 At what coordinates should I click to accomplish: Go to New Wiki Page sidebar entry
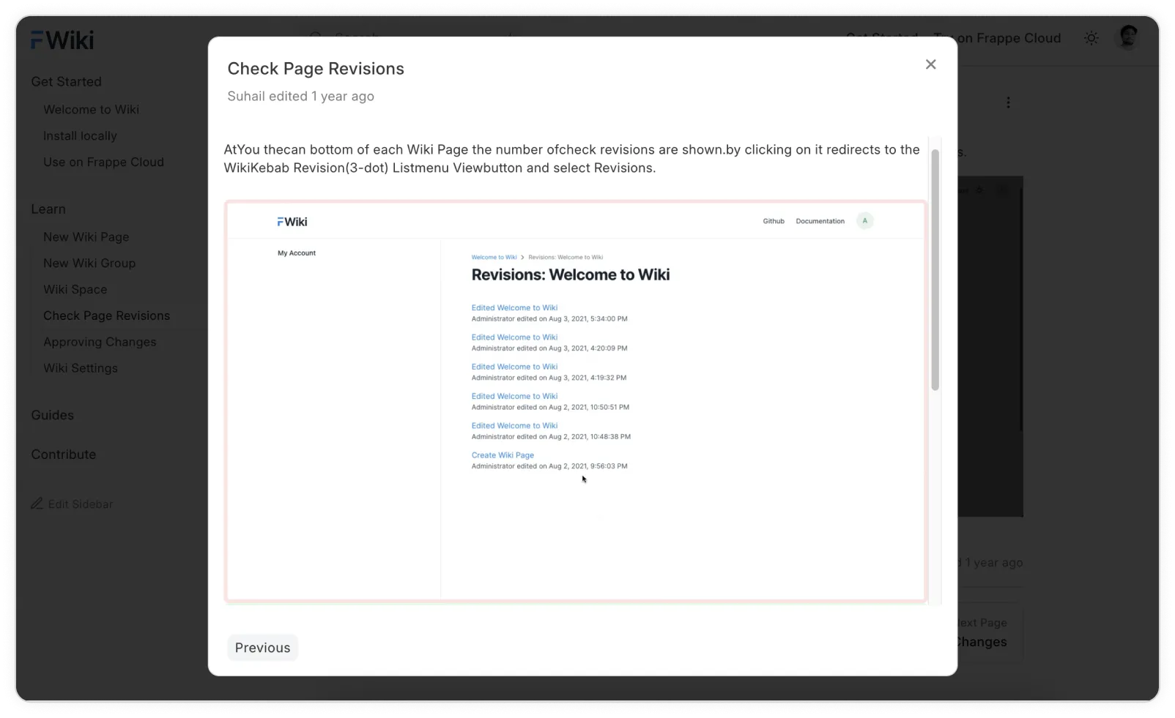(x=86, y=236)
